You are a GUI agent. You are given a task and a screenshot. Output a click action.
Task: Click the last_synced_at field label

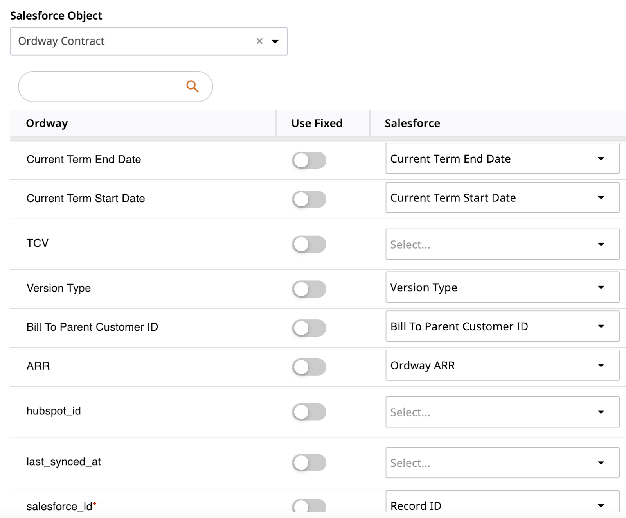pos(64,462)
